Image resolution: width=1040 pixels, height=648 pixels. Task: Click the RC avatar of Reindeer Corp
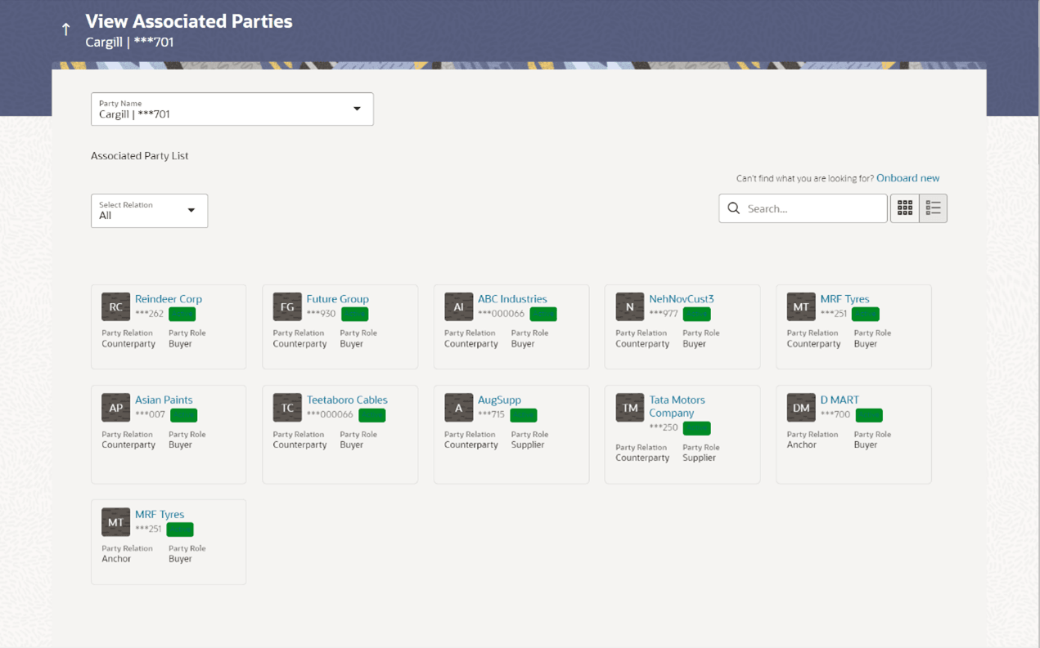pyautogui.click(x=115, y=306)
